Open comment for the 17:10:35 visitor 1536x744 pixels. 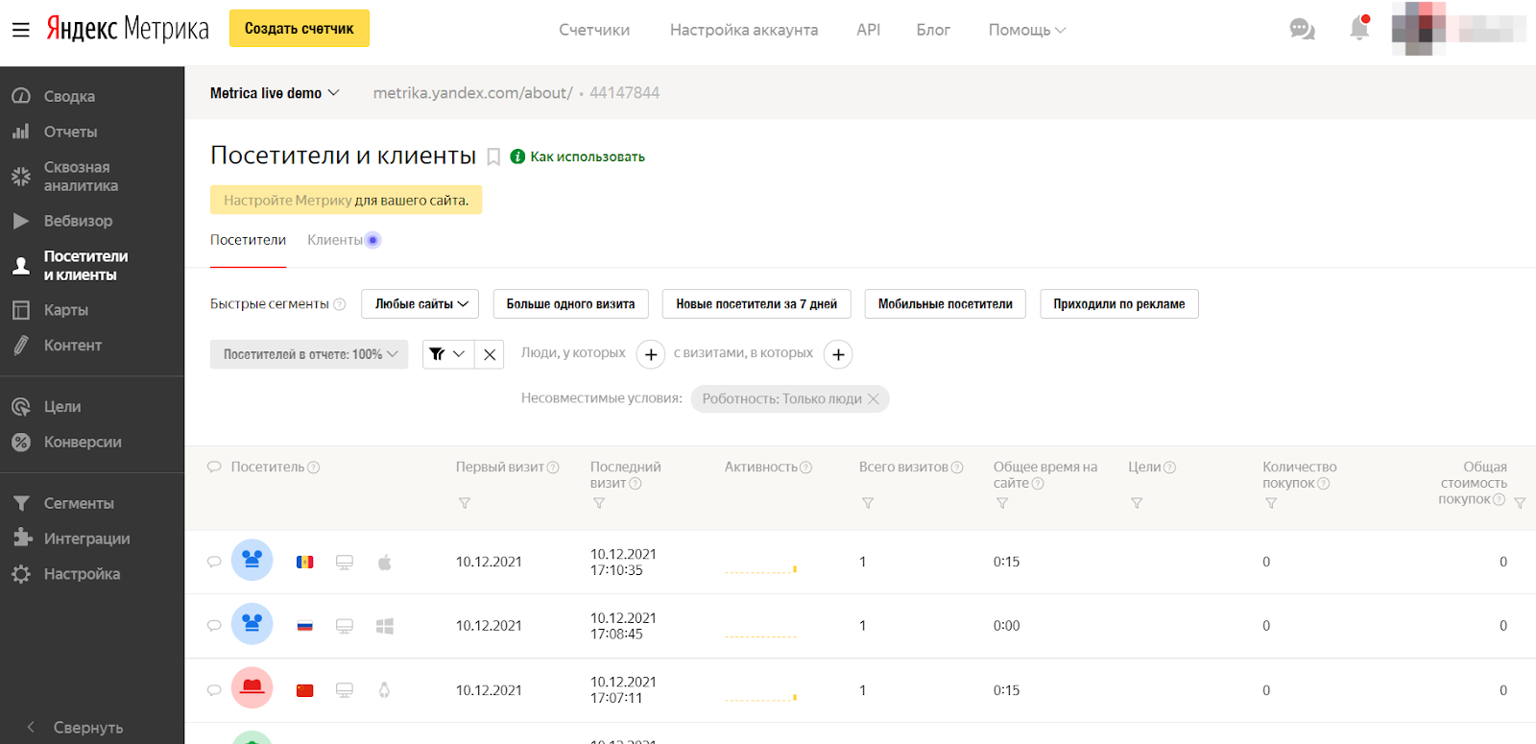pyautogui.click(x=214, y=562)
